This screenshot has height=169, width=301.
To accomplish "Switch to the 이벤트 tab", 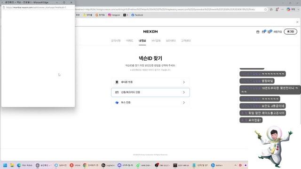I will point(130,41).
